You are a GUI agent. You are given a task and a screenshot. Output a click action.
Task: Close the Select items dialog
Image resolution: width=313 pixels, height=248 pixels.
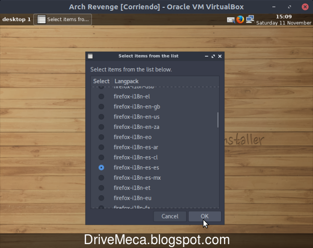(220, 56)
